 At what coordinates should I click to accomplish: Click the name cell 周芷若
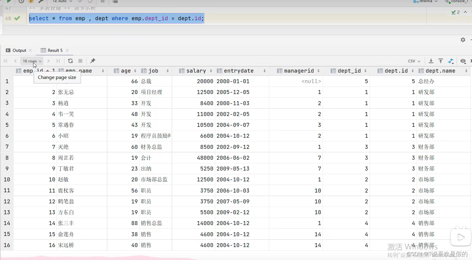coord(82,158)
